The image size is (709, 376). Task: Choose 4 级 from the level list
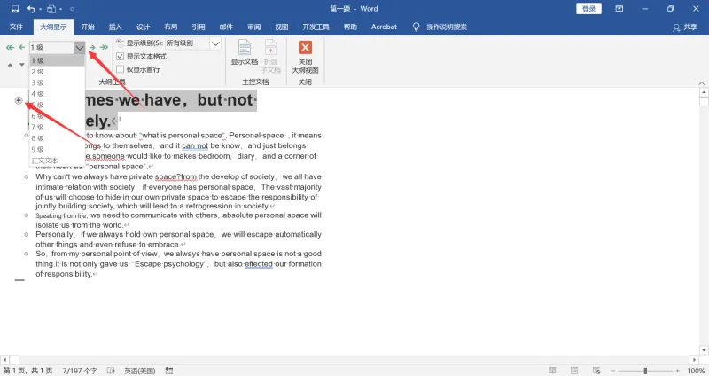coord(57,94)
